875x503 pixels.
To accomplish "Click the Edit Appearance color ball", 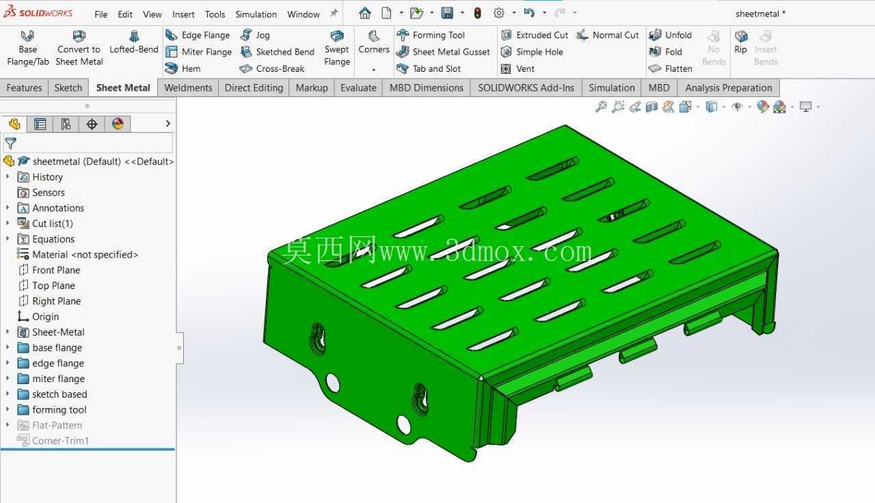I will [763, 107].
